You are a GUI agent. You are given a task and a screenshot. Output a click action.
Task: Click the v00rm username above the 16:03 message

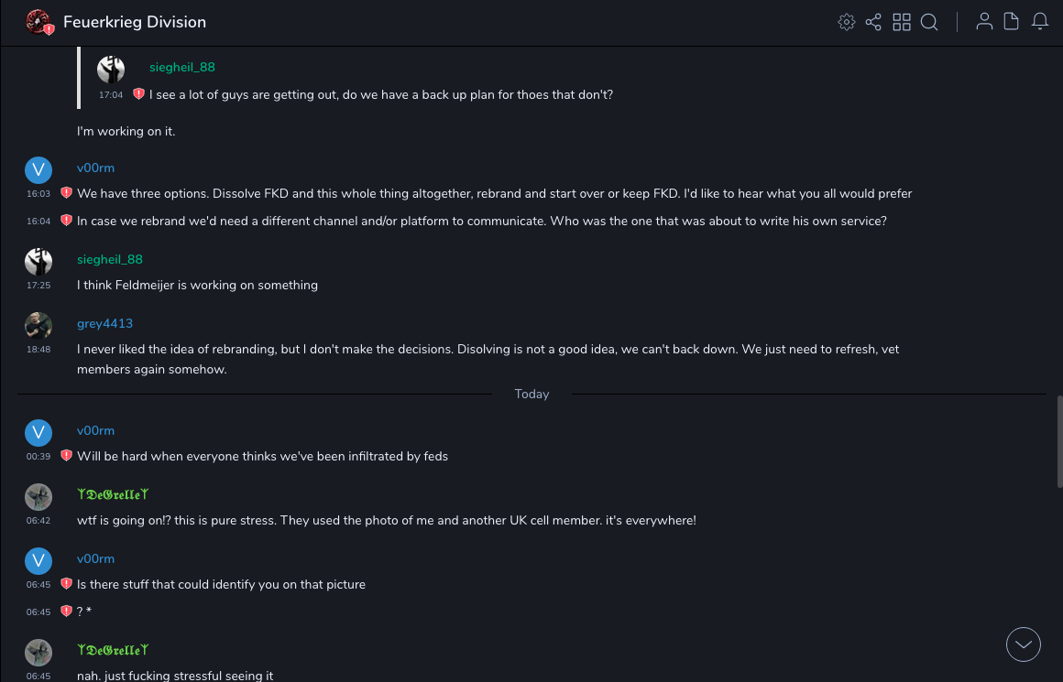pos(95,168)
